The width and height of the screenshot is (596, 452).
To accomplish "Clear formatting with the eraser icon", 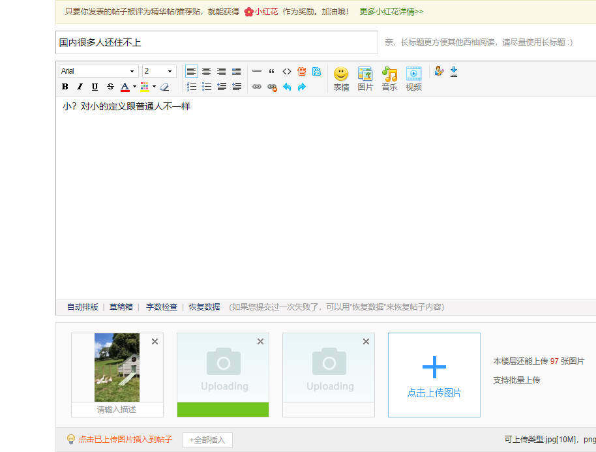I will 164,87.
